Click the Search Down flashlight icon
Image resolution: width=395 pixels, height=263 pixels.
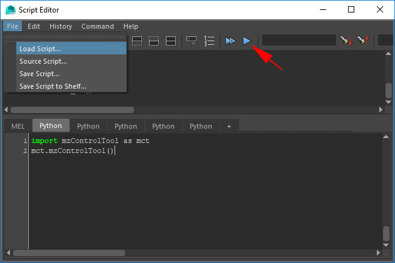[x=346, y=40]
